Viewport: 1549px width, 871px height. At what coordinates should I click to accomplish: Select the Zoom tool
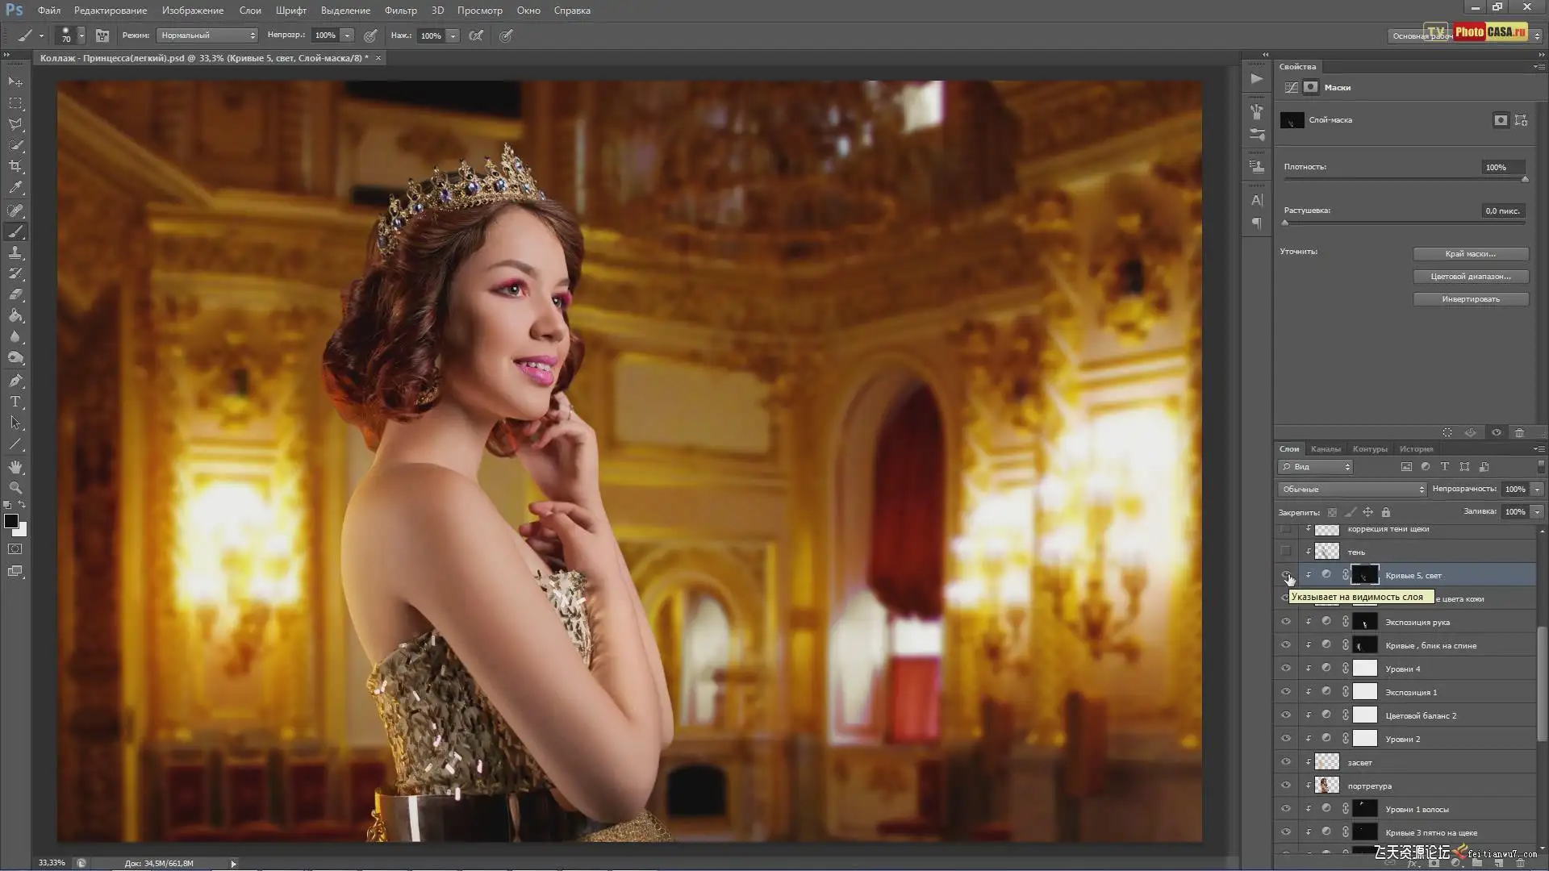pyautogui.click(x=15, y=488)
